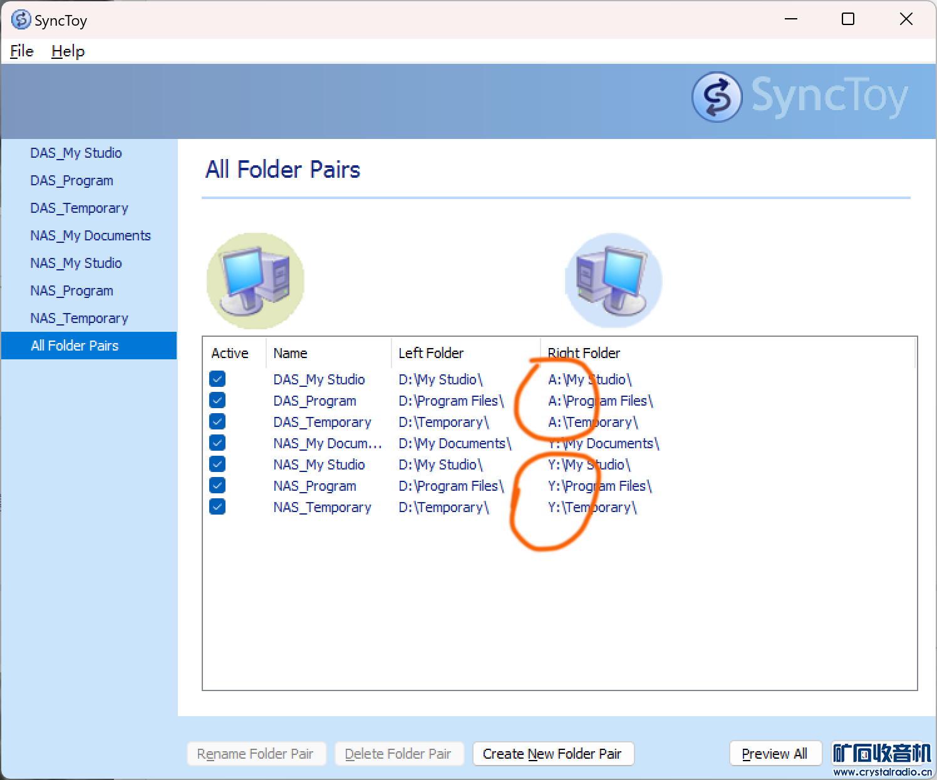
Task: Uncheck the Active box for NAS_My Studio
Action: point(217,464)
